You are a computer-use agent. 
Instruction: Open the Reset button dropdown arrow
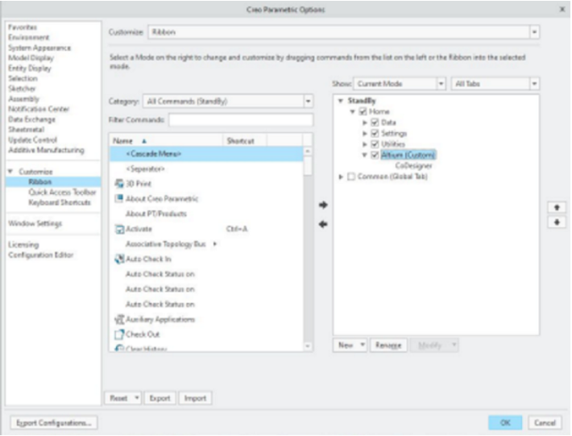(x=137, y=397)
